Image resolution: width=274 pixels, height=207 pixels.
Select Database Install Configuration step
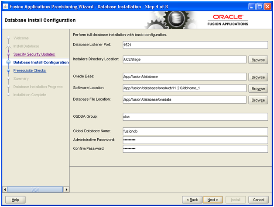(41, 63)
